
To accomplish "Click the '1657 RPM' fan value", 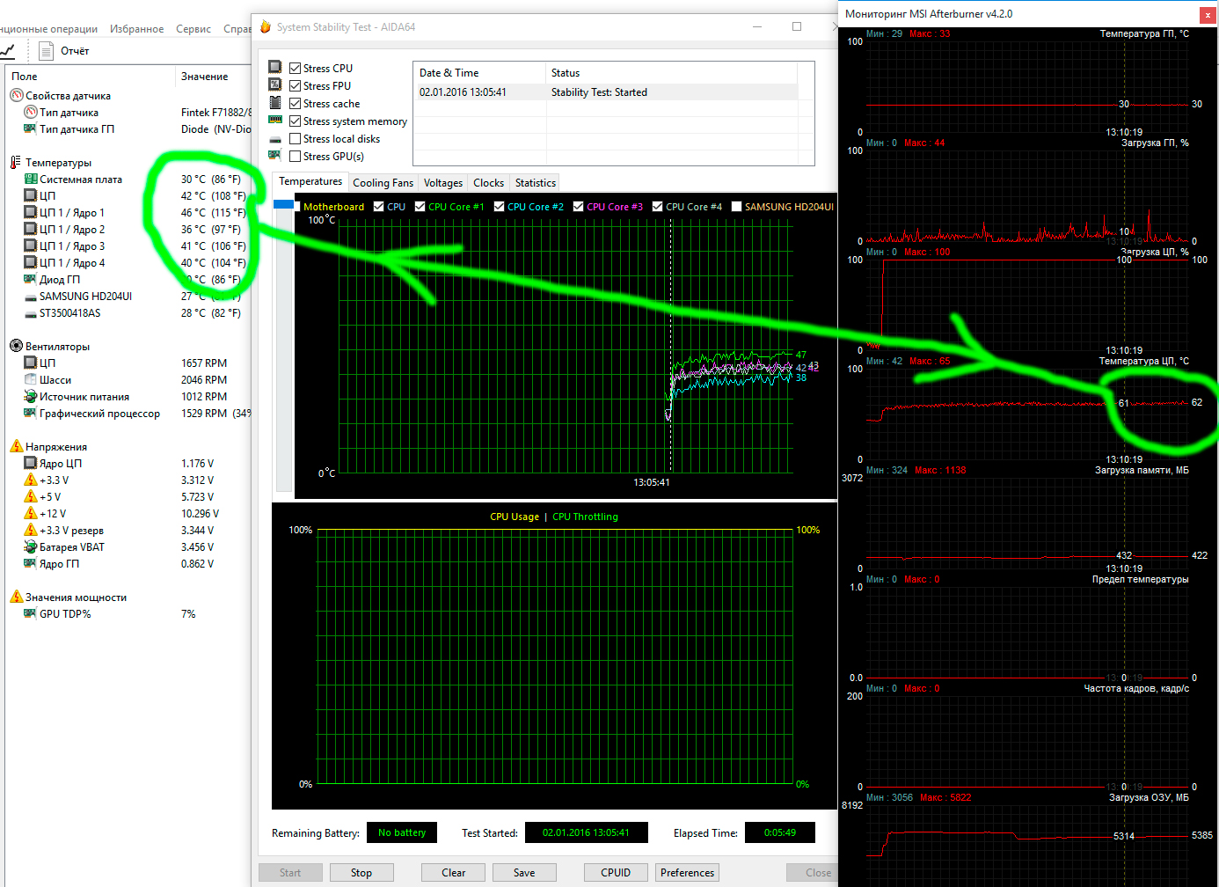I will pos(204,363).
